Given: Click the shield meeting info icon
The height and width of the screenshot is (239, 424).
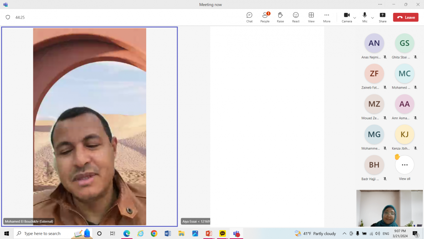Looking at the screenshot, I should click(x=8, y=17).
